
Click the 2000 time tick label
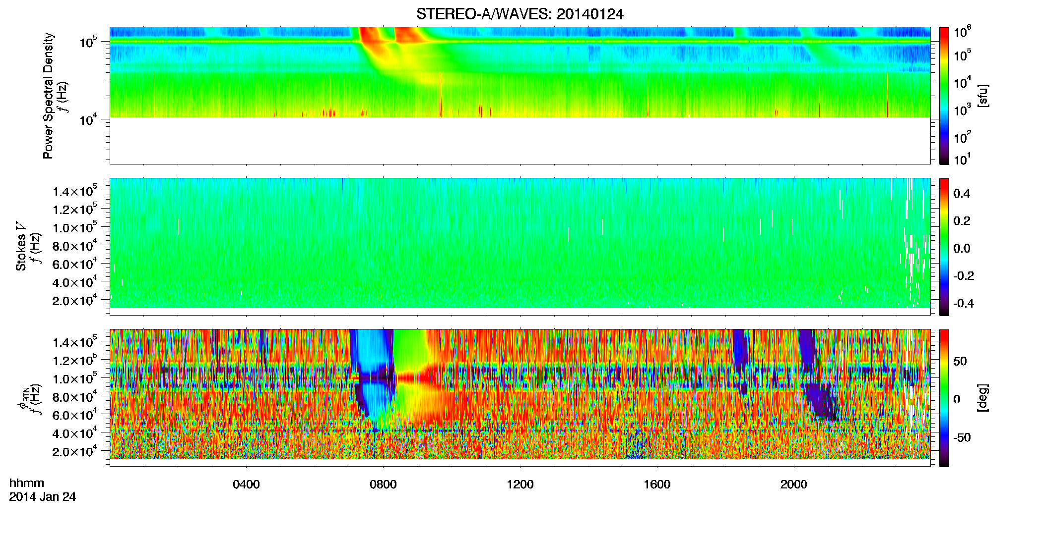794,484
